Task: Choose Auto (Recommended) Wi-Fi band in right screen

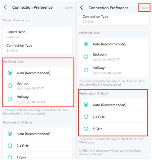Action: click(x=86, y=105)
